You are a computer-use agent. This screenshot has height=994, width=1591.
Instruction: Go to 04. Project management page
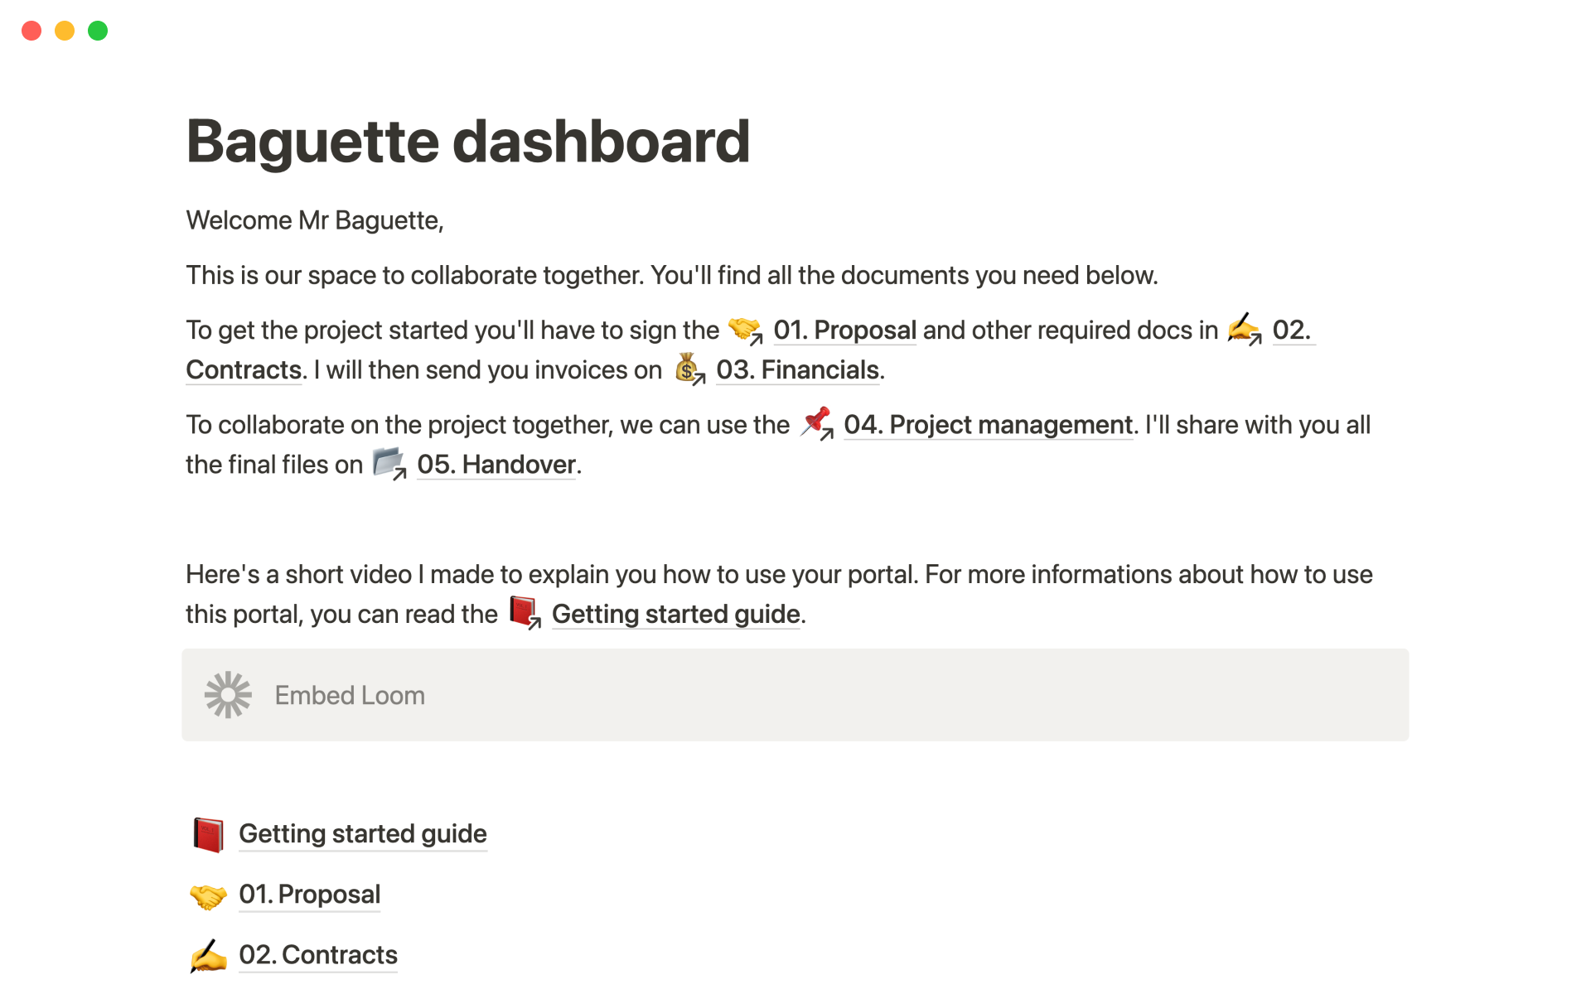coord(988,425)
